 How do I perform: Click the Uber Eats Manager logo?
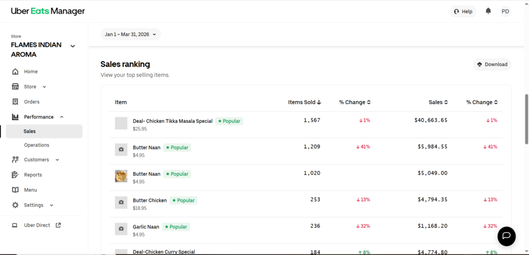pos(48,11)
